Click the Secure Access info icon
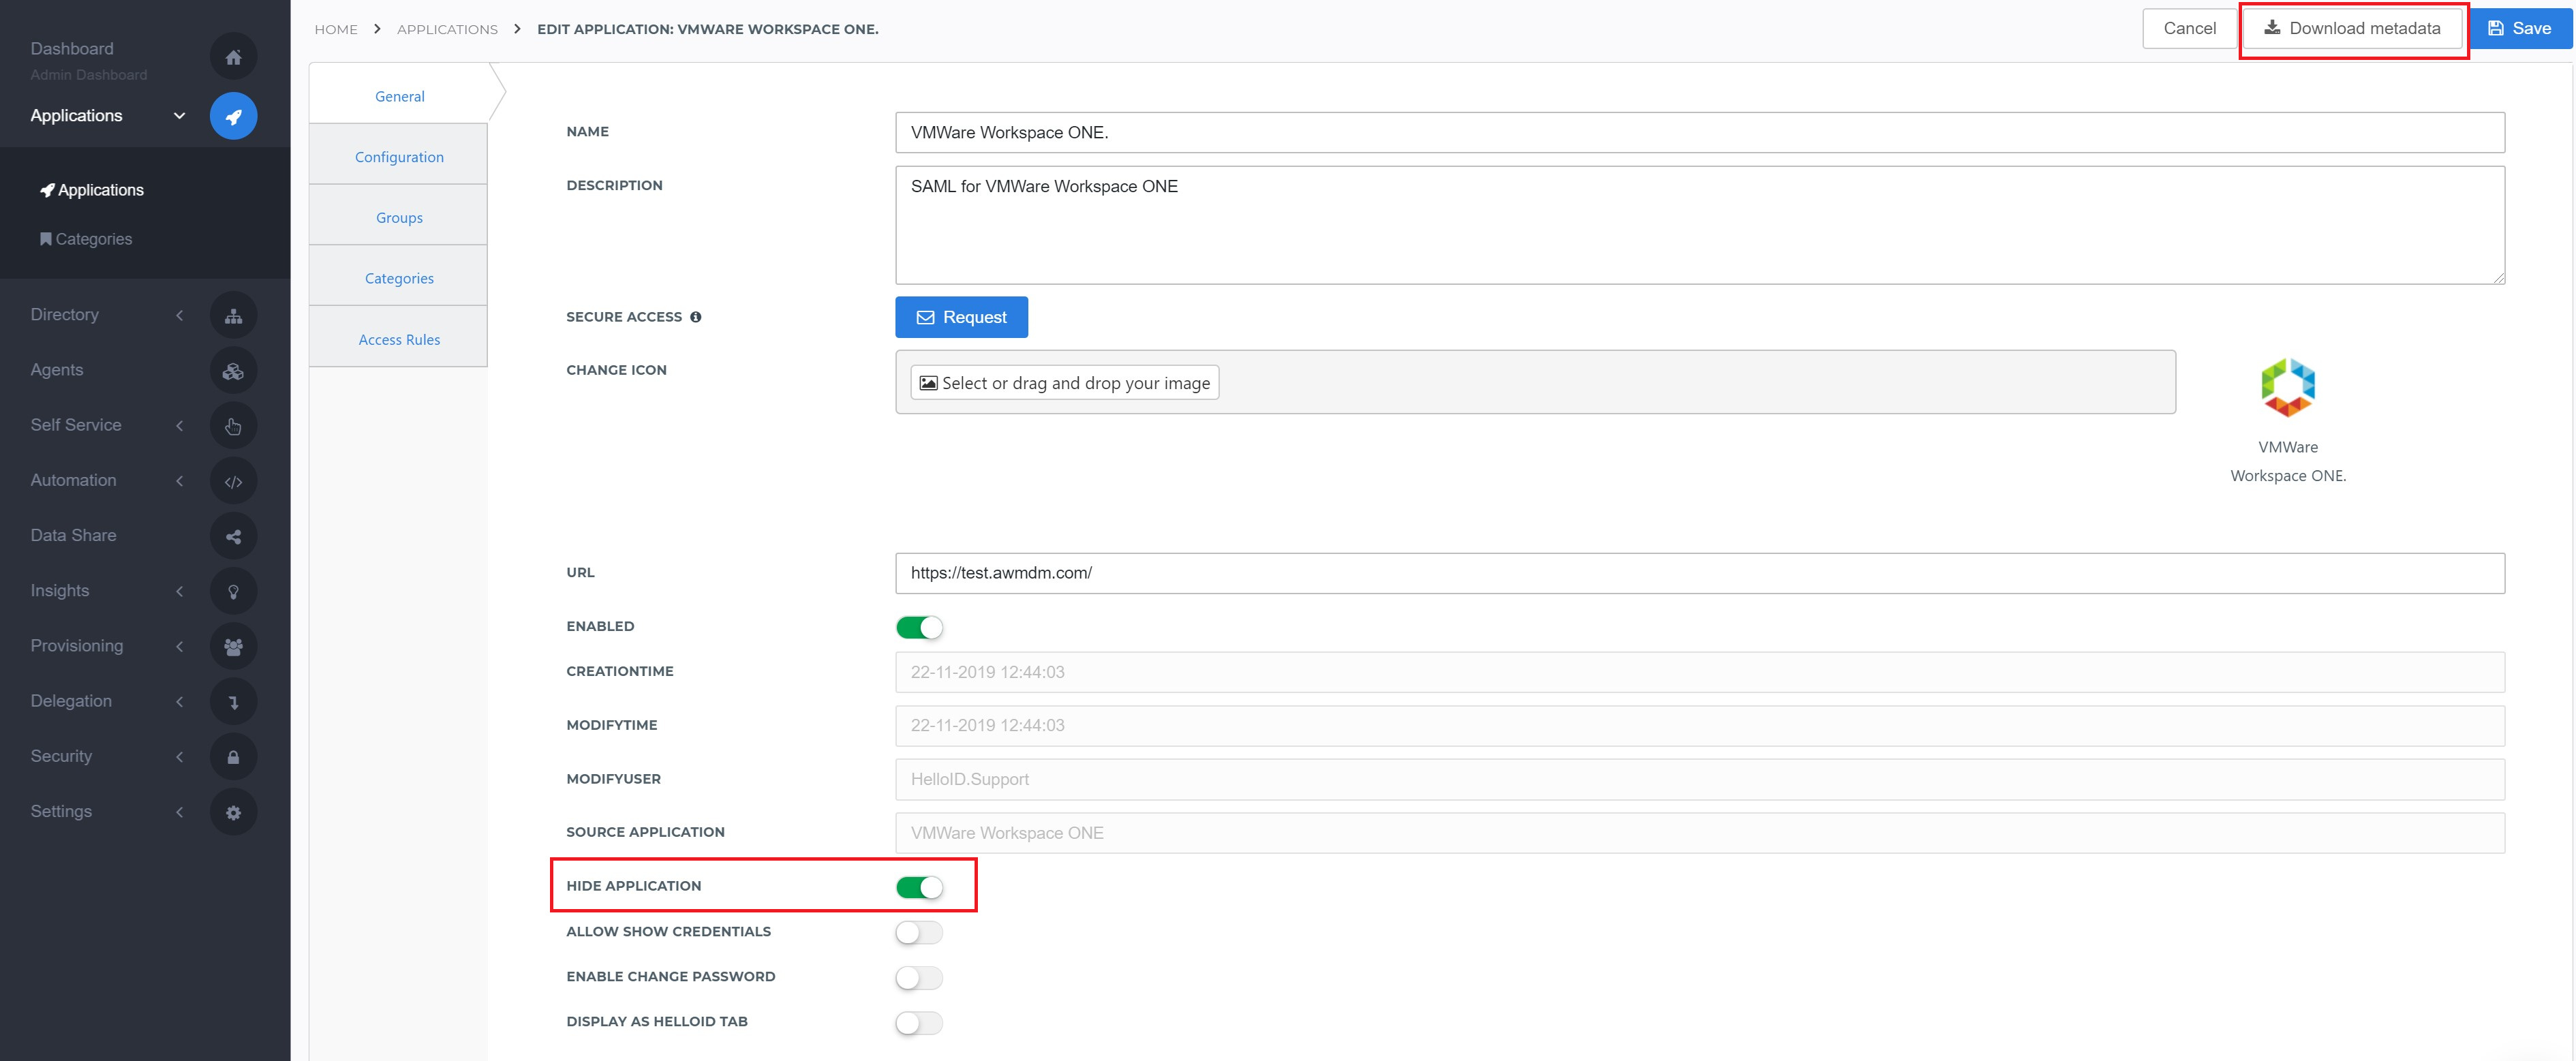This screenshot has width=2576, height=1061. 695,317
